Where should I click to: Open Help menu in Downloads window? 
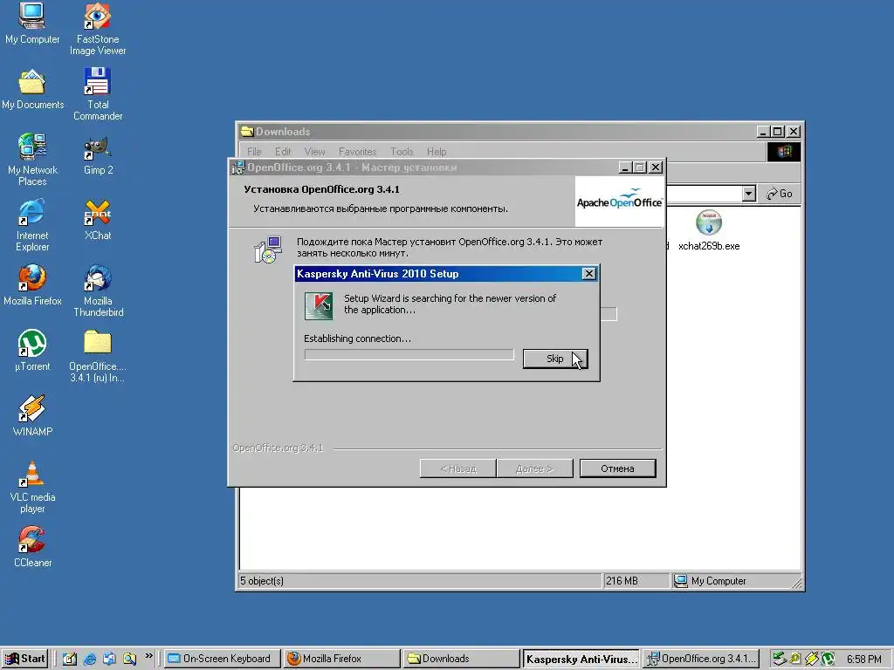coord(437,152)
